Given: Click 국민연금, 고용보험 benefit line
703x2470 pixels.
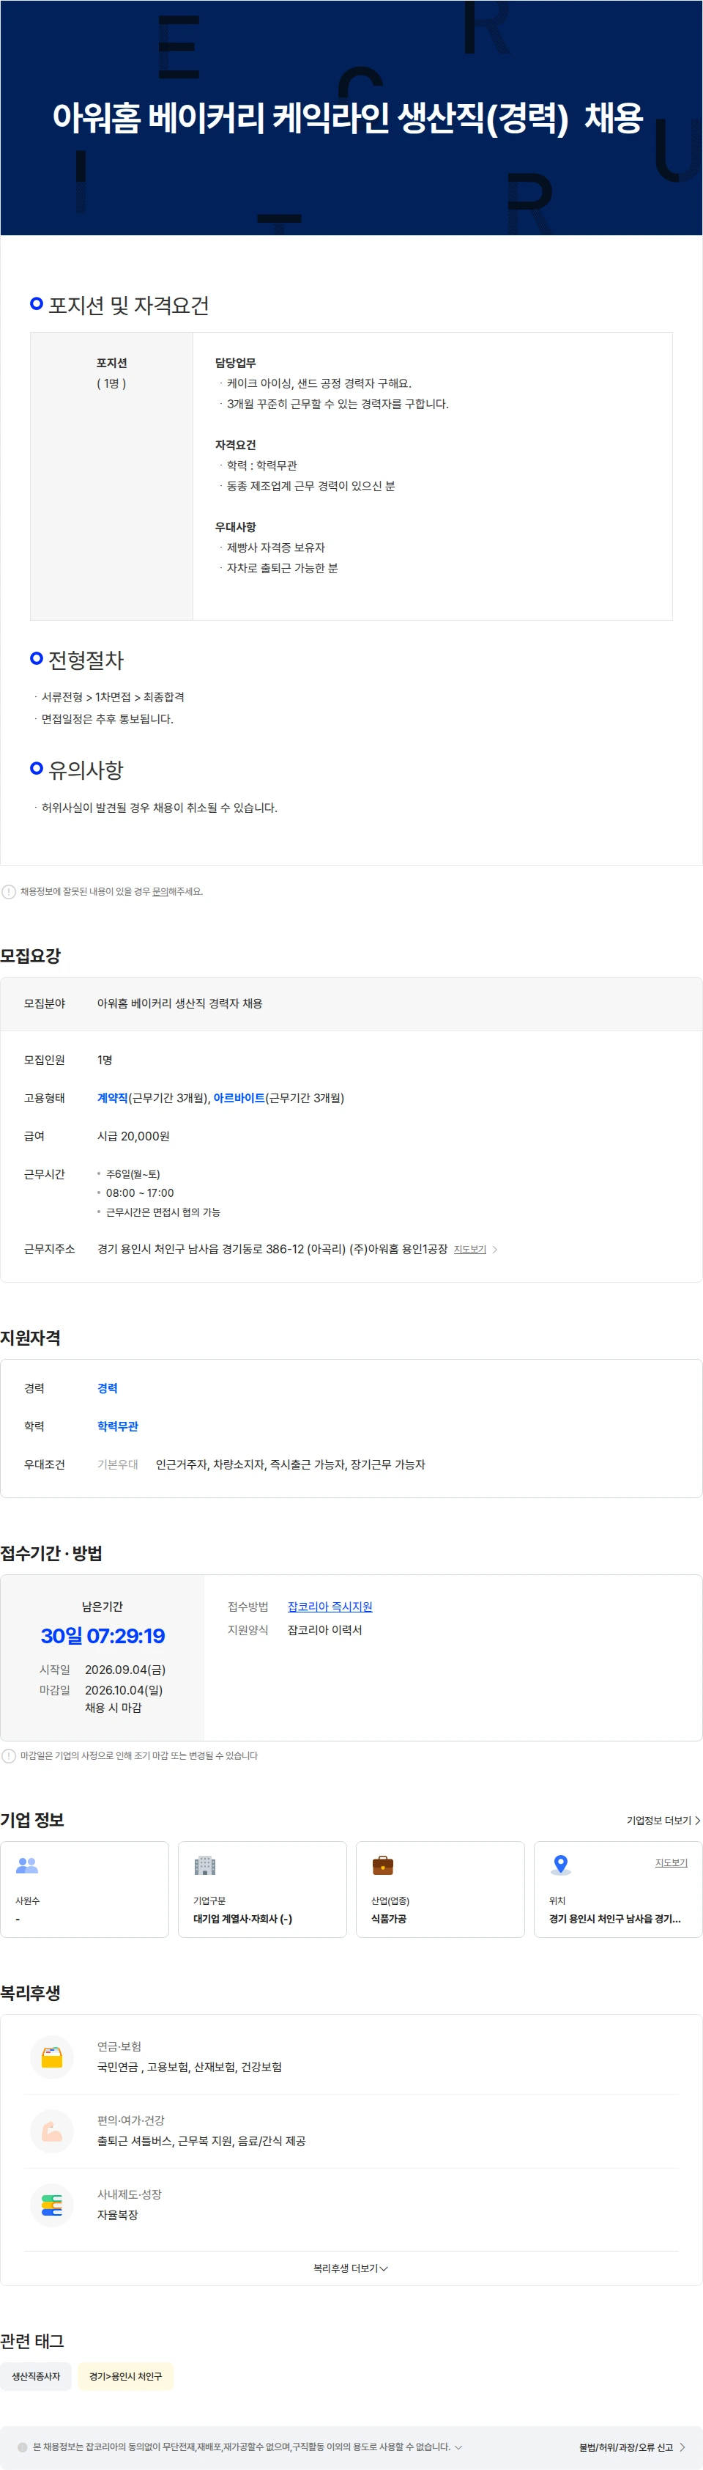Looking at the screenshot, I should tap(190, 2068).
